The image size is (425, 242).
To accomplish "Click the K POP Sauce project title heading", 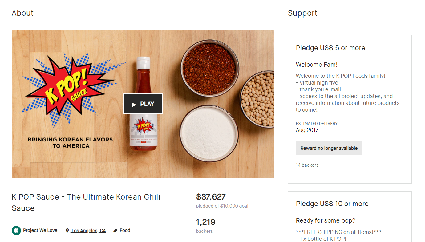I will (86, 202).
